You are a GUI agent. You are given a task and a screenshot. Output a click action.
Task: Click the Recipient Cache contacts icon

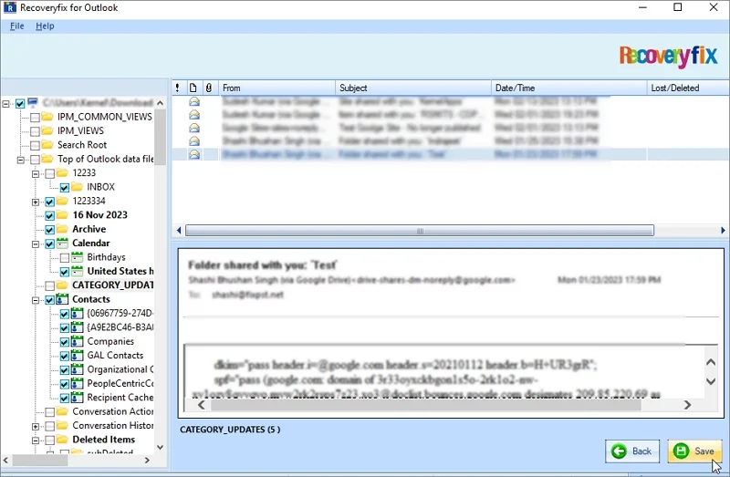coord(77,397)
